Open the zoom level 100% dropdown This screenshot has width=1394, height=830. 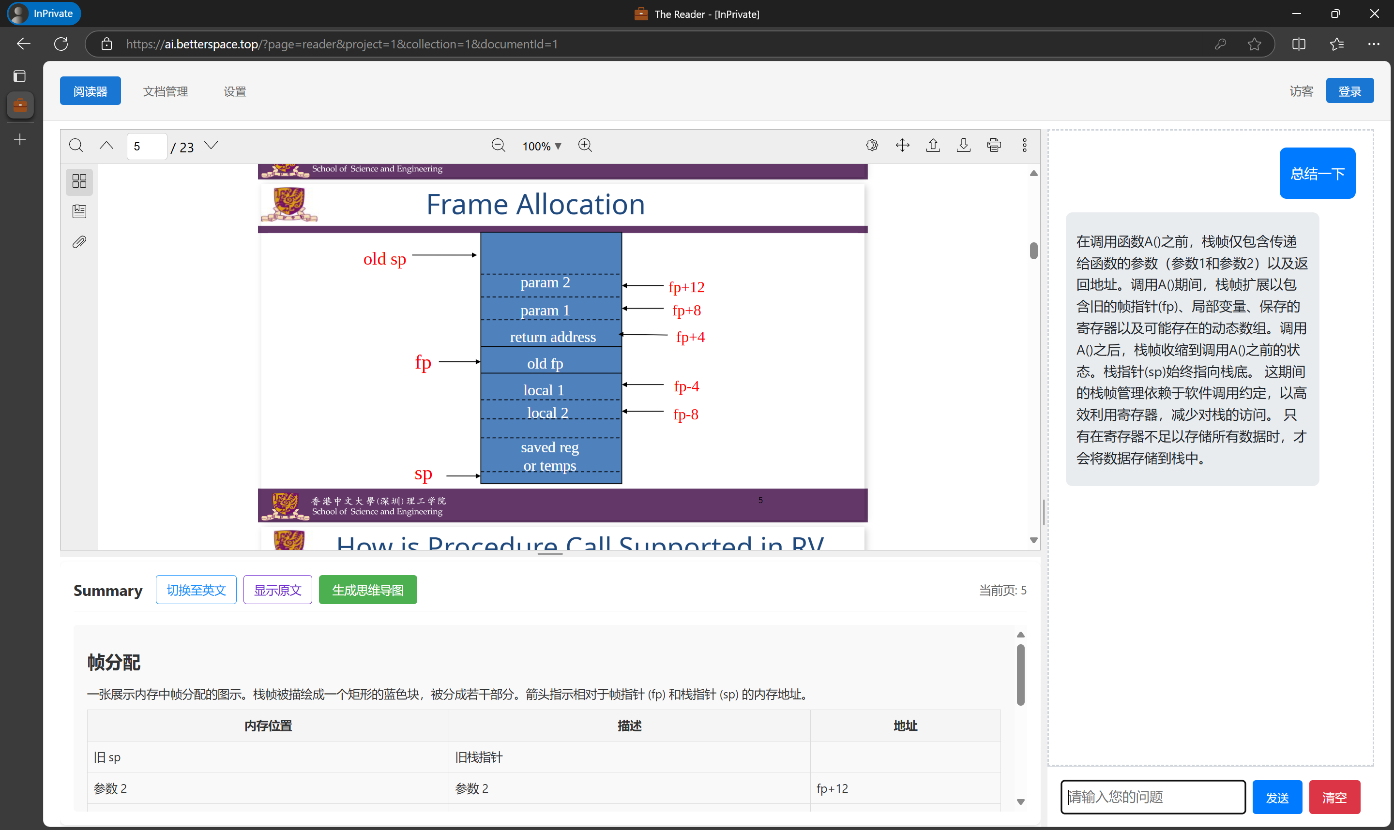541,147
